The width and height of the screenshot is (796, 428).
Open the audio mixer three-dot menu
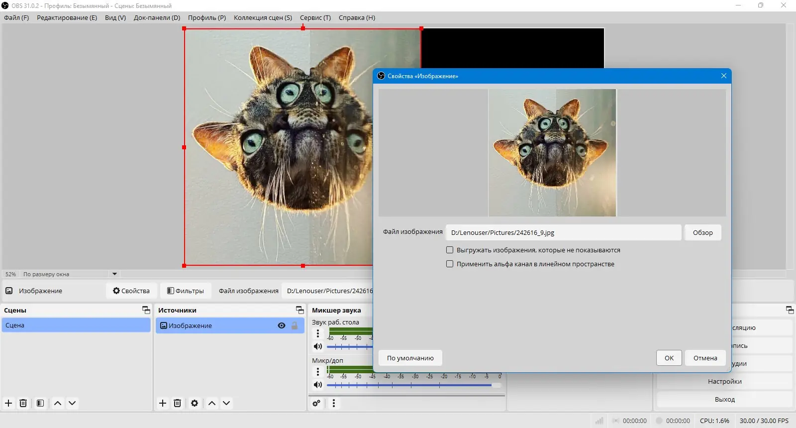tap(334, 403)
